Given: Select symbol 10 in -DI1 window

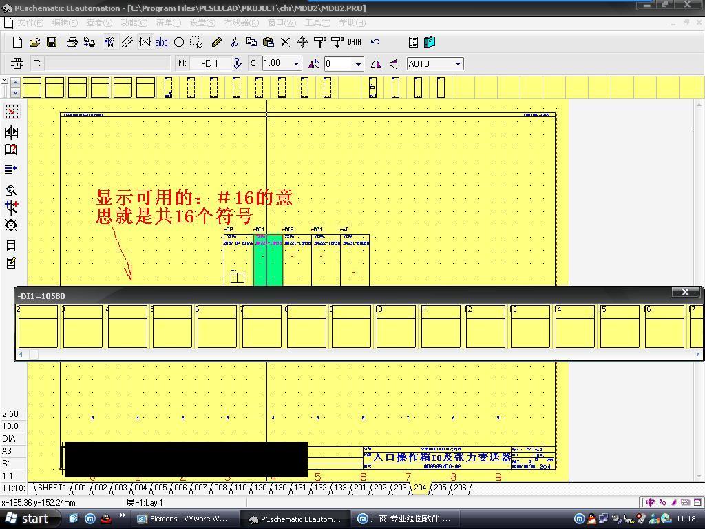Looking at the screenshot, I should [x=395, y=326].
